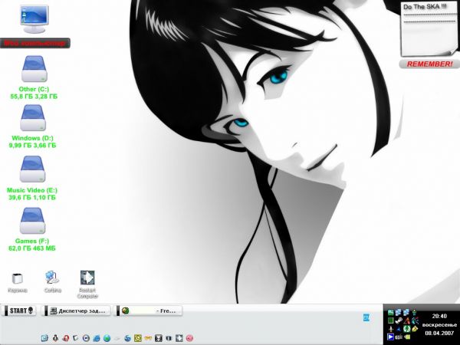Open the START menu button
The height and width of the screenshot is (345, 460).
pyautogui.click(x=18, y=310)
